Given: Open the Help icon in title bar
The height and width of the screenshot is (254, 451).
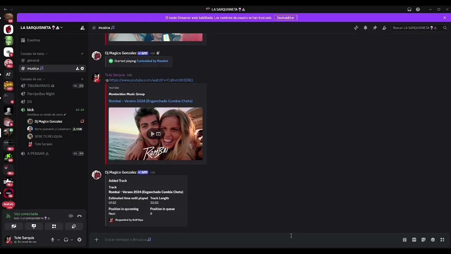Looking at the screenshot, I should (x=418, y=10).
